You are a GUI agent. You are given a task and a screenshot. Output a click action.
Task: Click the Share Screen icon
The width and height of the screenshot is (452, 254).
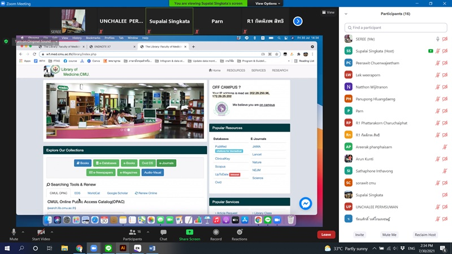tap(190, 232)
